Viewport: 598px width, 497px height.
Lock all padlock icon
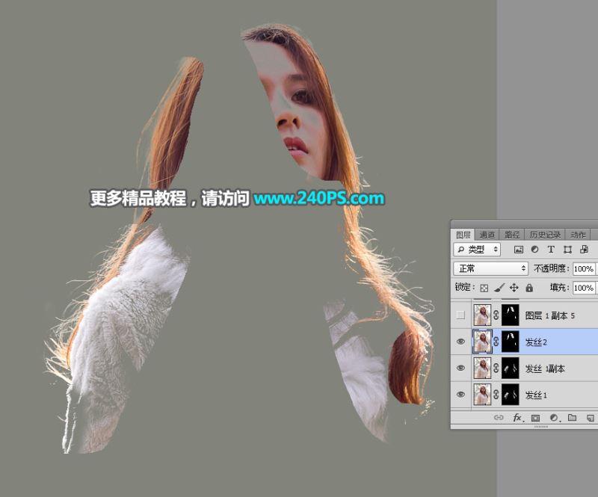[x=529, y=288]
